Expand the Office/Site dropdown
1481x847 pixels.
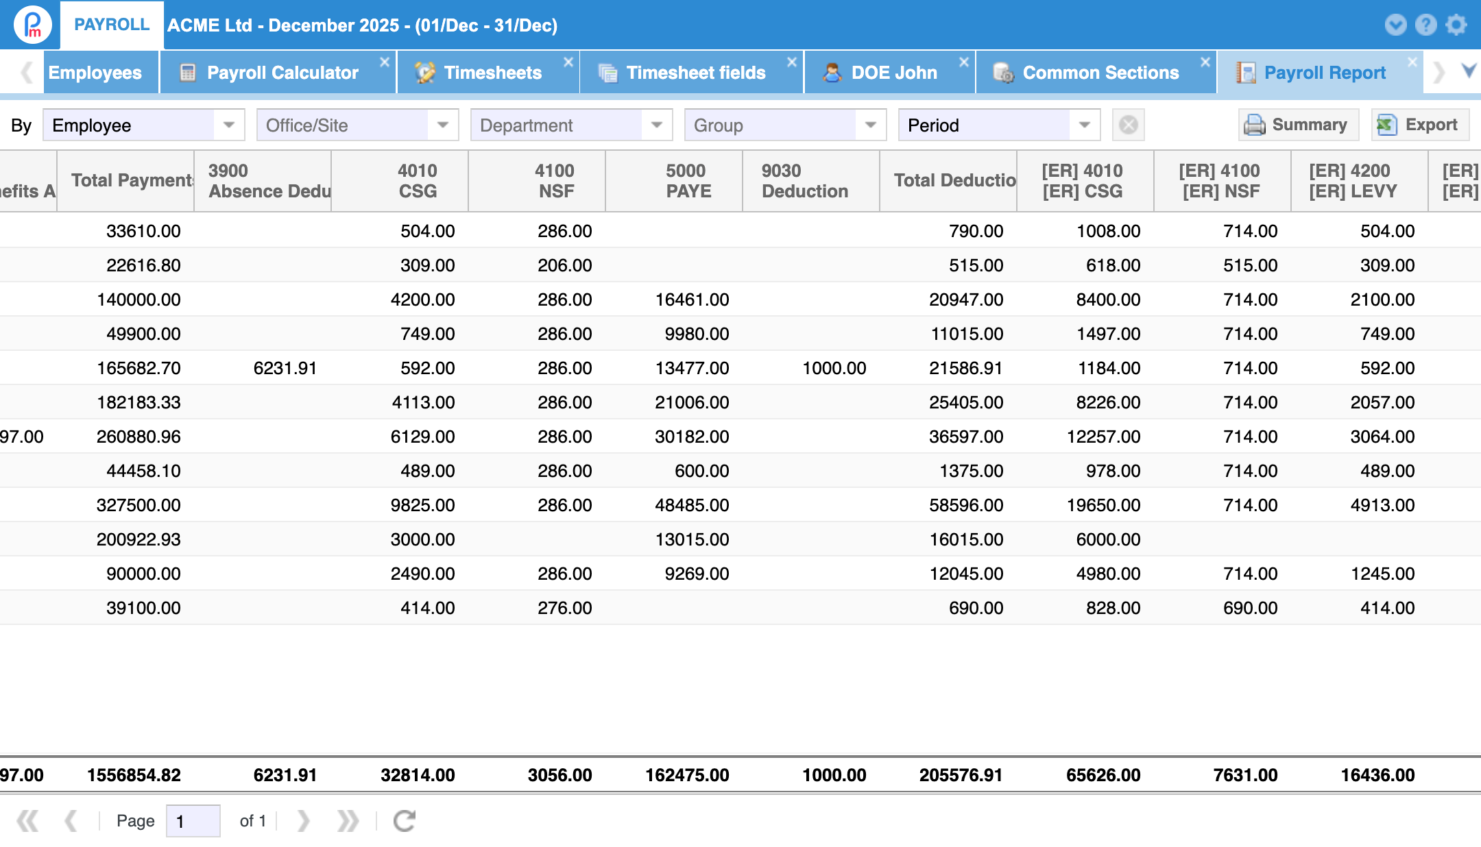443,125
